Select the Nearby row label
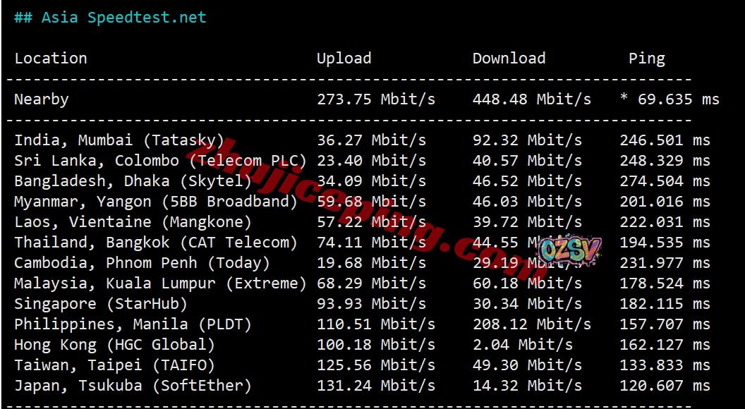 click(42, 99)
